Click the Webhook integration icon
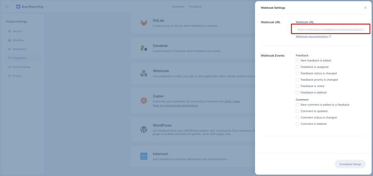Screen dimensions: 373x176 (144, 73)
